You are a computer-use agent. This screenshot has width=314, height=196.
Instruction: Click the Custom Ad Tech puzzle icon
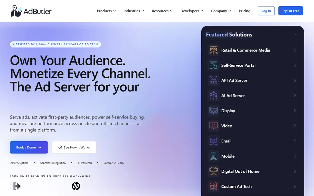pyautogui.click(x=214, y=186)
